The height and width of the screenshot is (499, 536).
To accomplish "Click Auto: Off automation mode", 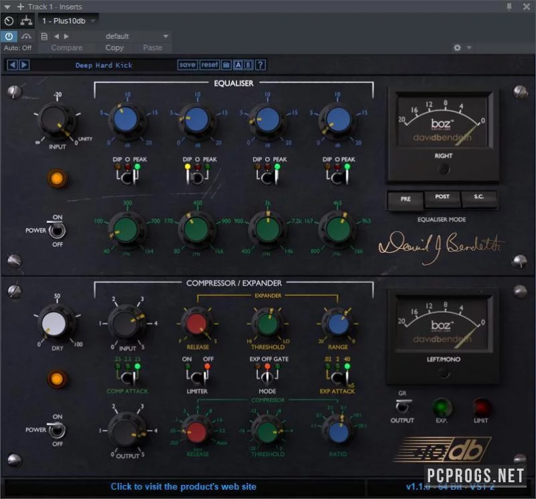I will pyautogui.click(x=18, y=48).
